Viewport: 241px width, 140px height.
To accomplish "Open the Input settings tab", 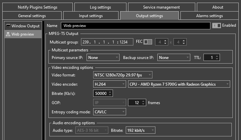I will click(x=91, y=16).
